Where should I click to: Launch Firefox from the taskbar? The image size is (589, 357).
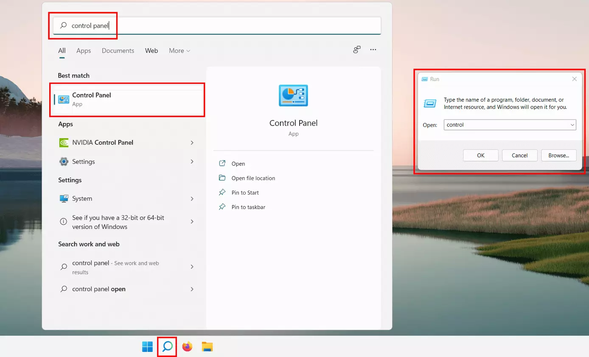pos(187,346)
